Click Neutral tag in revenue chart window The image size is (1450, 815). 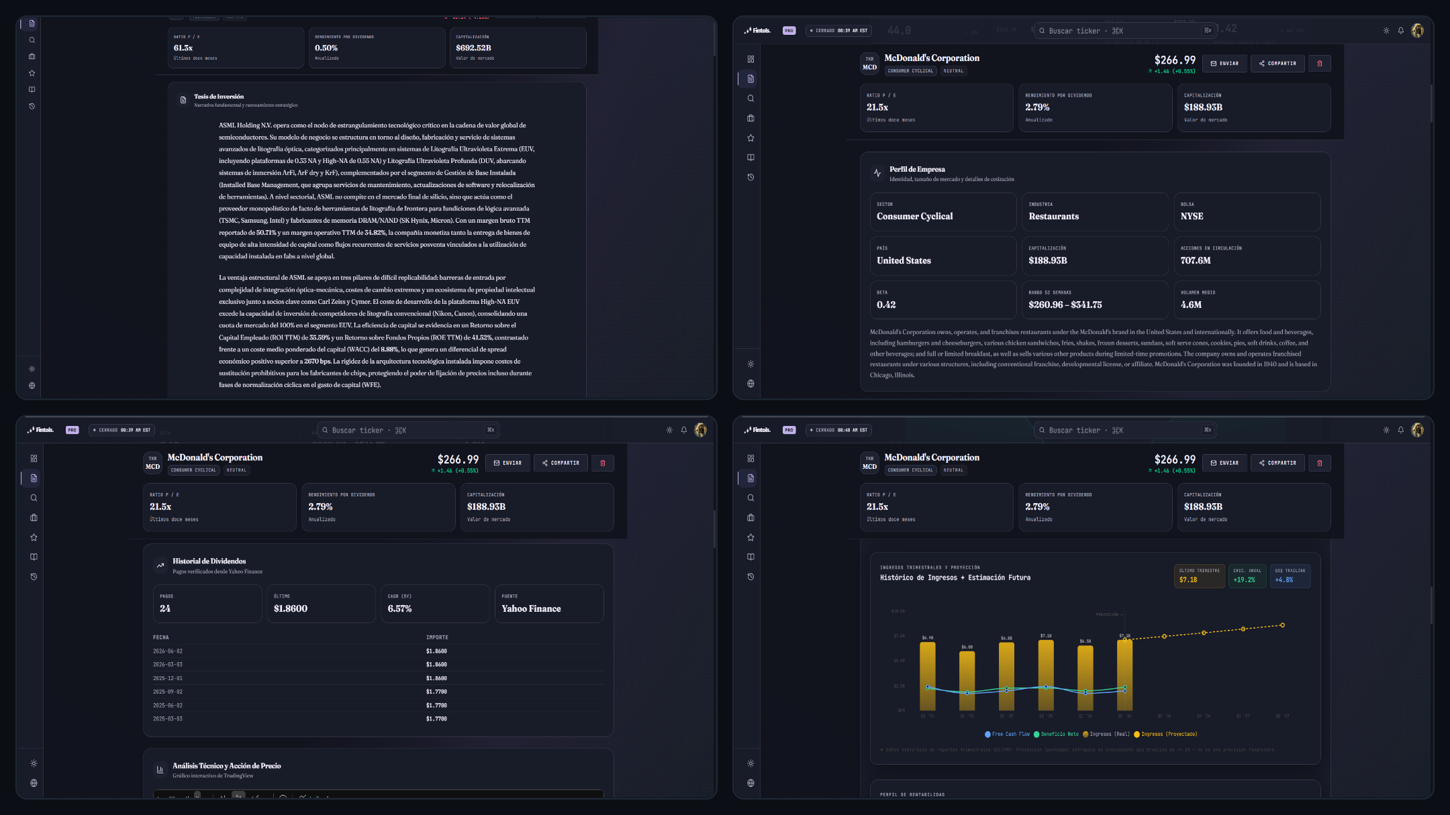(953, 470)
